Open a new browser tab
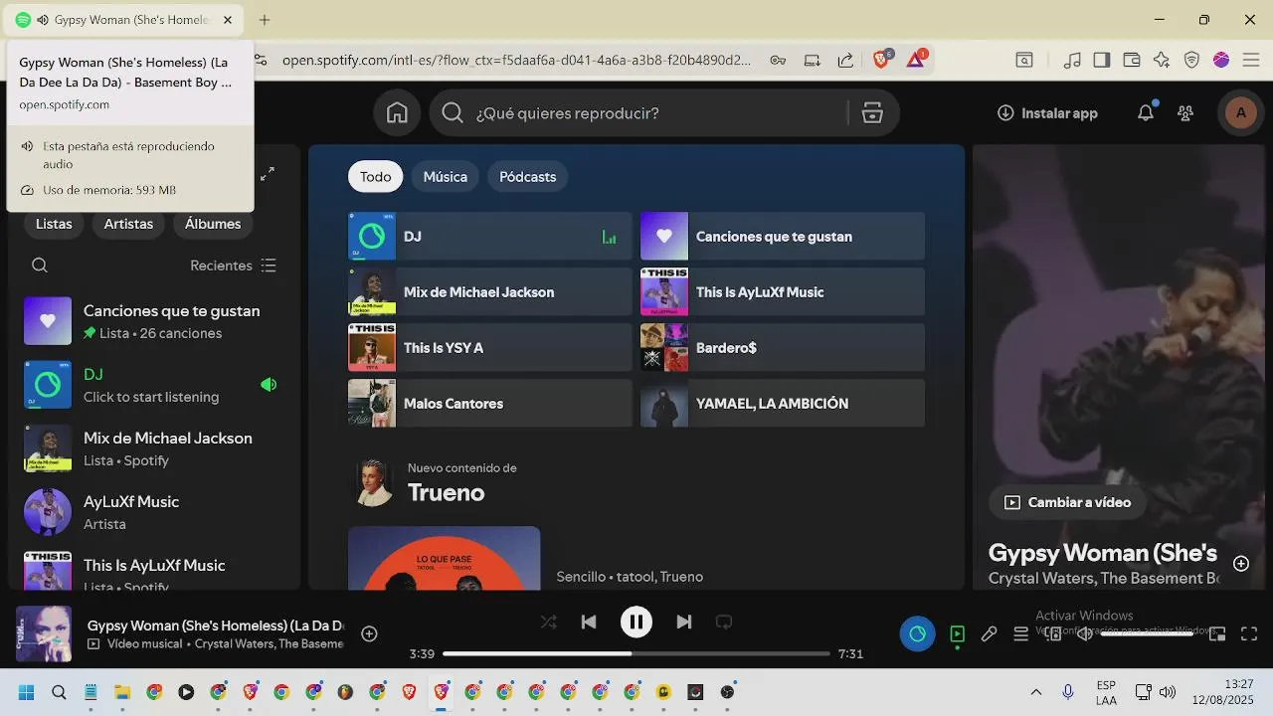1273x716 pixels. (x=265, y=20)
